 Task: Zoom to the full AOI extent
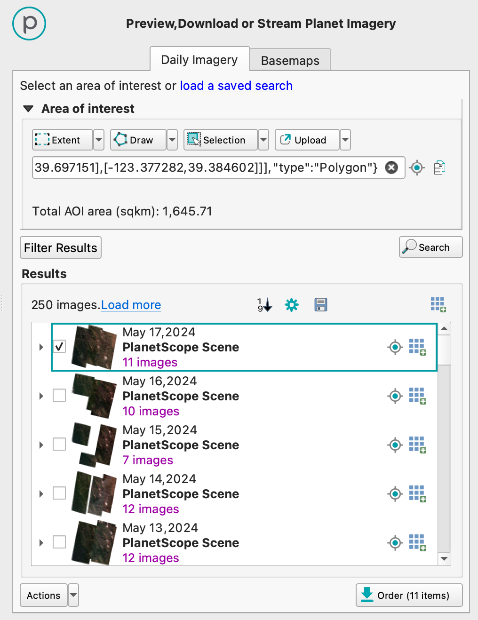pos(416,167)
